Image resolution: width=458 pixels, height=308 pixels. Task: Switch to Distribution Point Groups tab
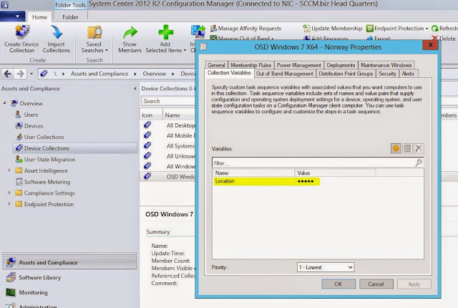[x=346, y=74]
